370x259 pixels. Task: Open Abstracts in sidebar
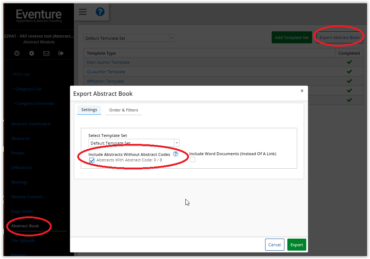point(20,138)
